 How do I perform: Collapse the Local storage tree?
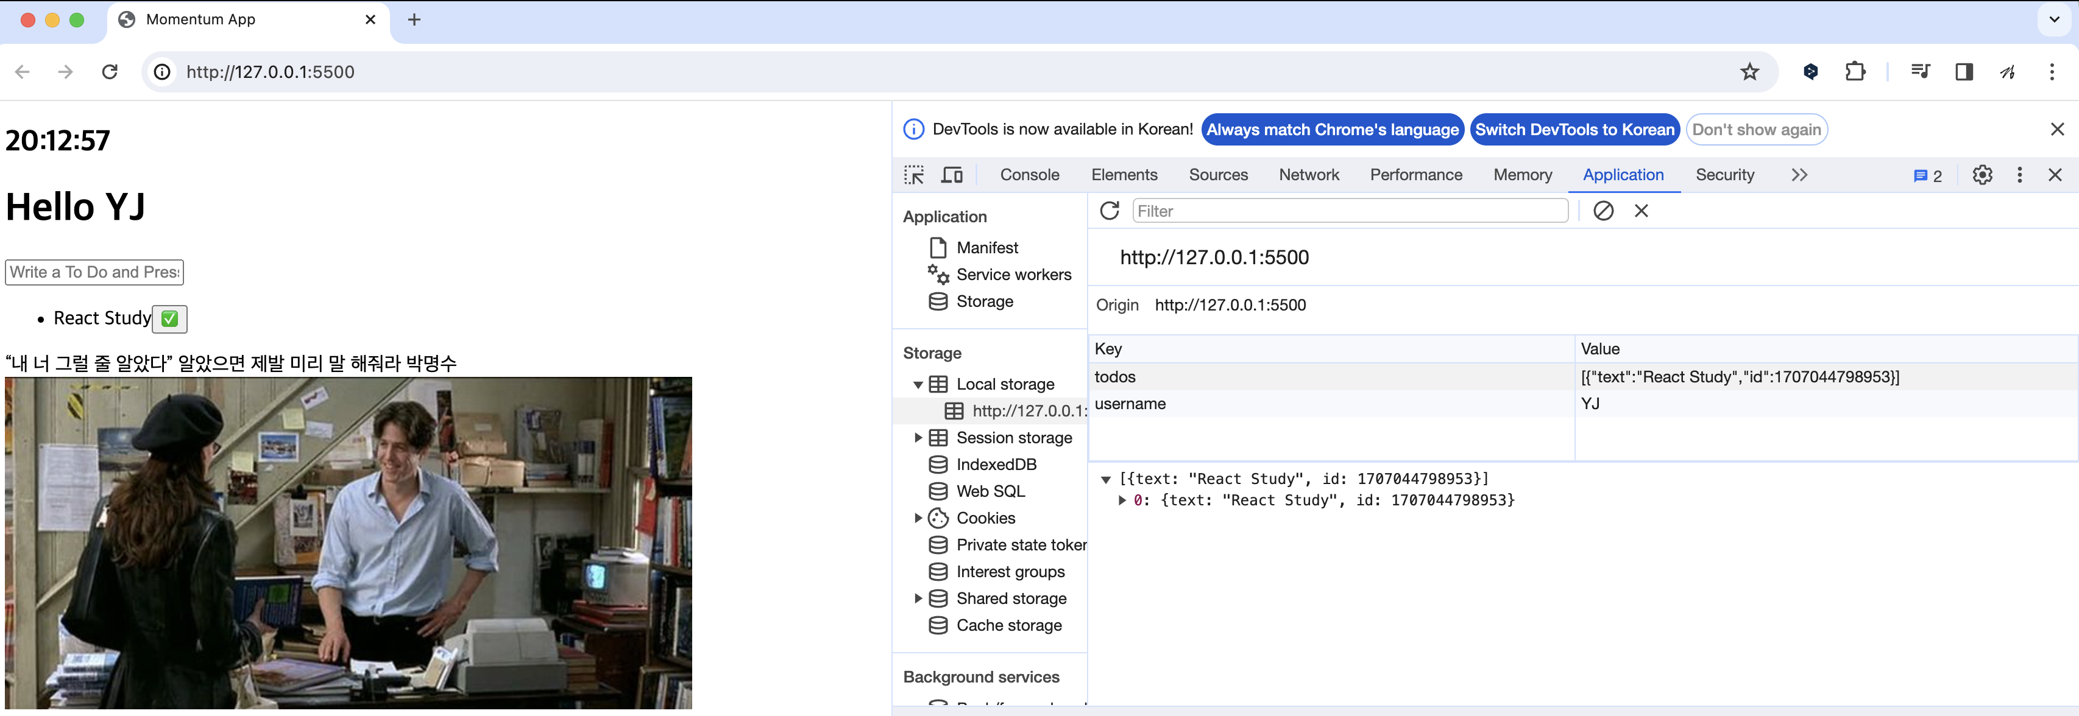click(918, 385)
